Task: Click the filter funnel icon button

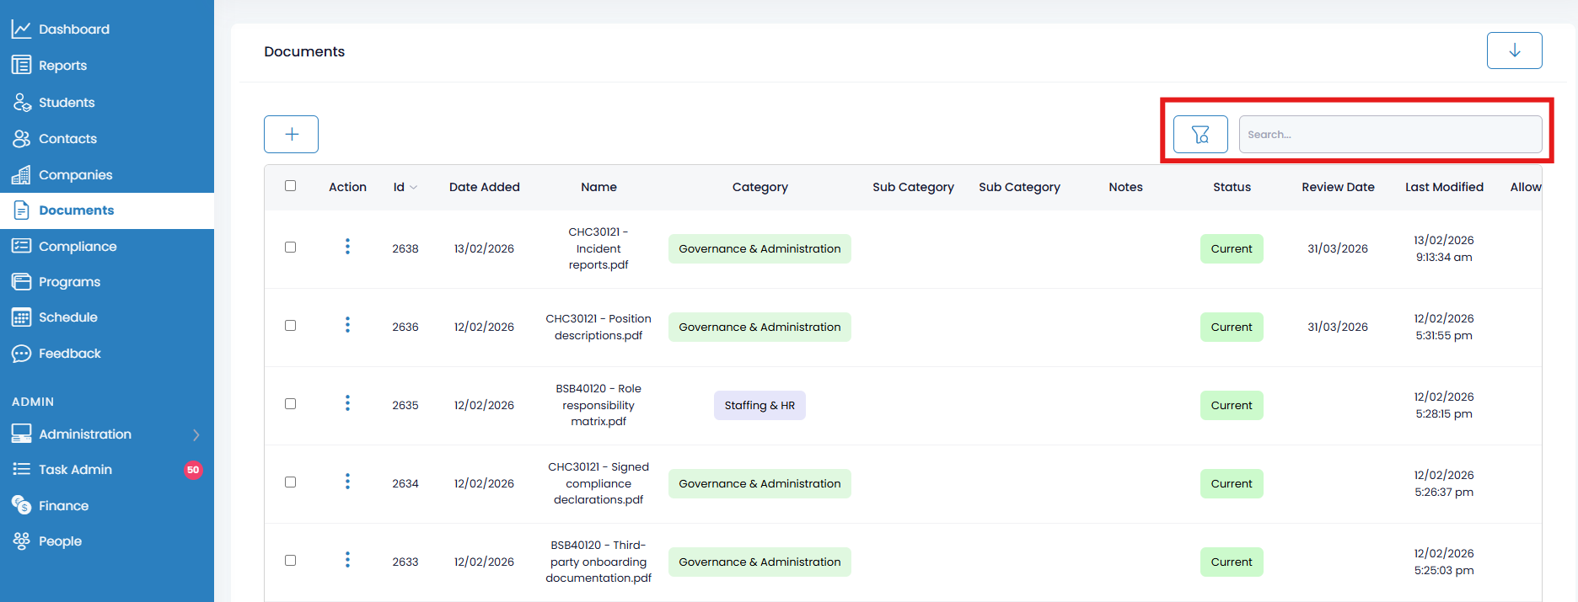Action: point(1200,135)
